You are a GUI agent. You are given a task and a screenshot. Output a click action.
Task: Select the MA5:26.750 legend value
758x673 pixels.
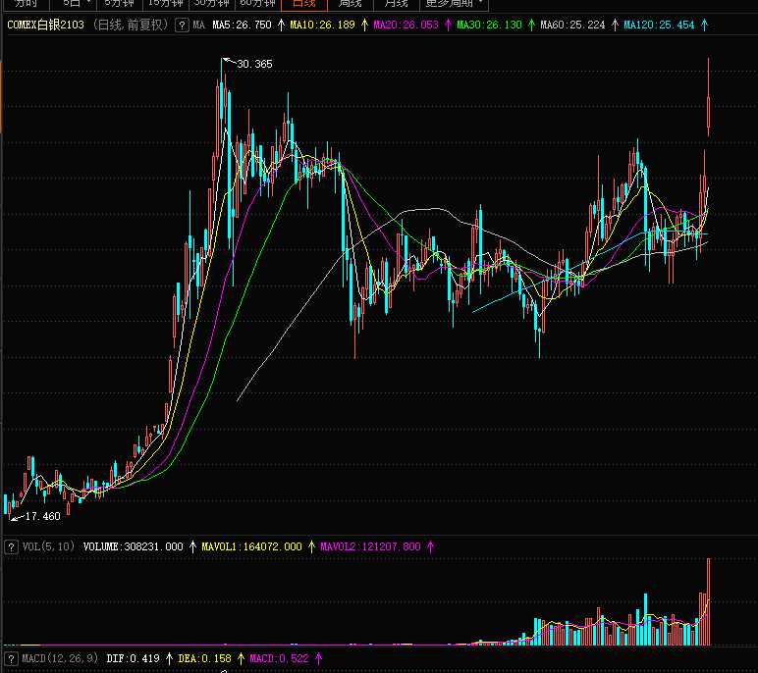click(242, 26)
